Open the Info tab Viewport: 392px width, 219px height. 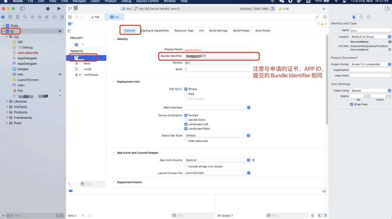coord(201,31)
